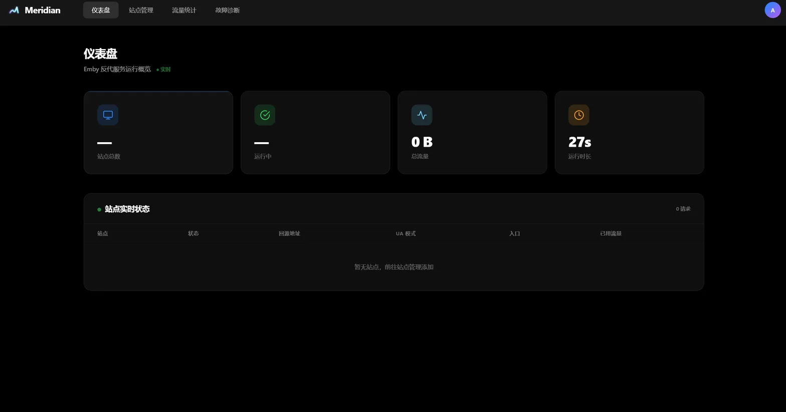This screenshot has width=786, height=412.
Task: Go to the 故障诊断 tab
Action: click(x=228, y=10)
